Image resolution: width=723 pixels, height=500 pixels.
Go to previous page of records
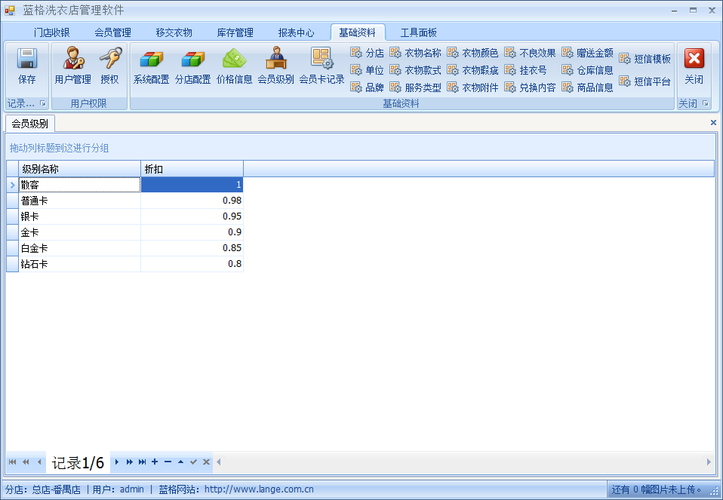coord(26,462)
